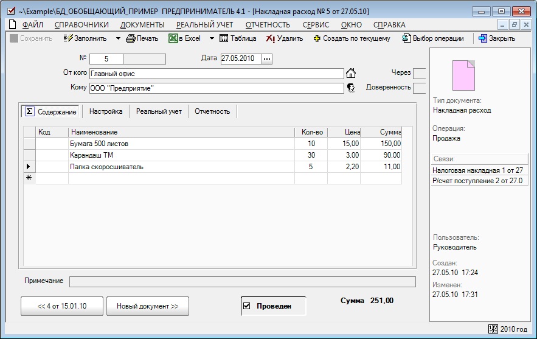Click the 'Новый документ >>' button
Image resolution: width=537 pixels, height=339 pixels.
pos(148,306)
